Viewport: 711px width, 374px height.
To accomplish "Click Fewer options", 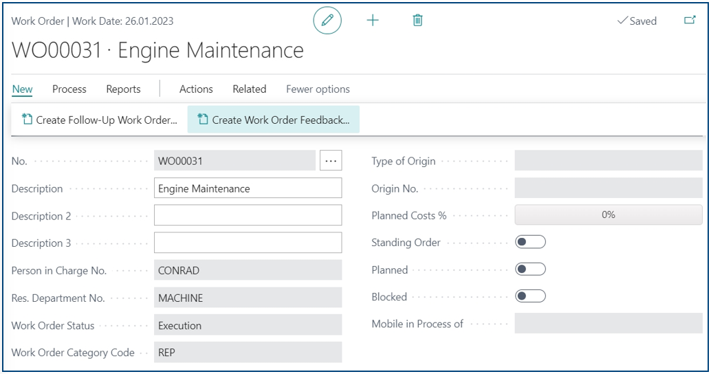I will [x=318, y=89].
